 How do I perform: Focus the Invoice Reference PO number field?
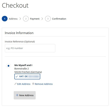click(30, 48)
